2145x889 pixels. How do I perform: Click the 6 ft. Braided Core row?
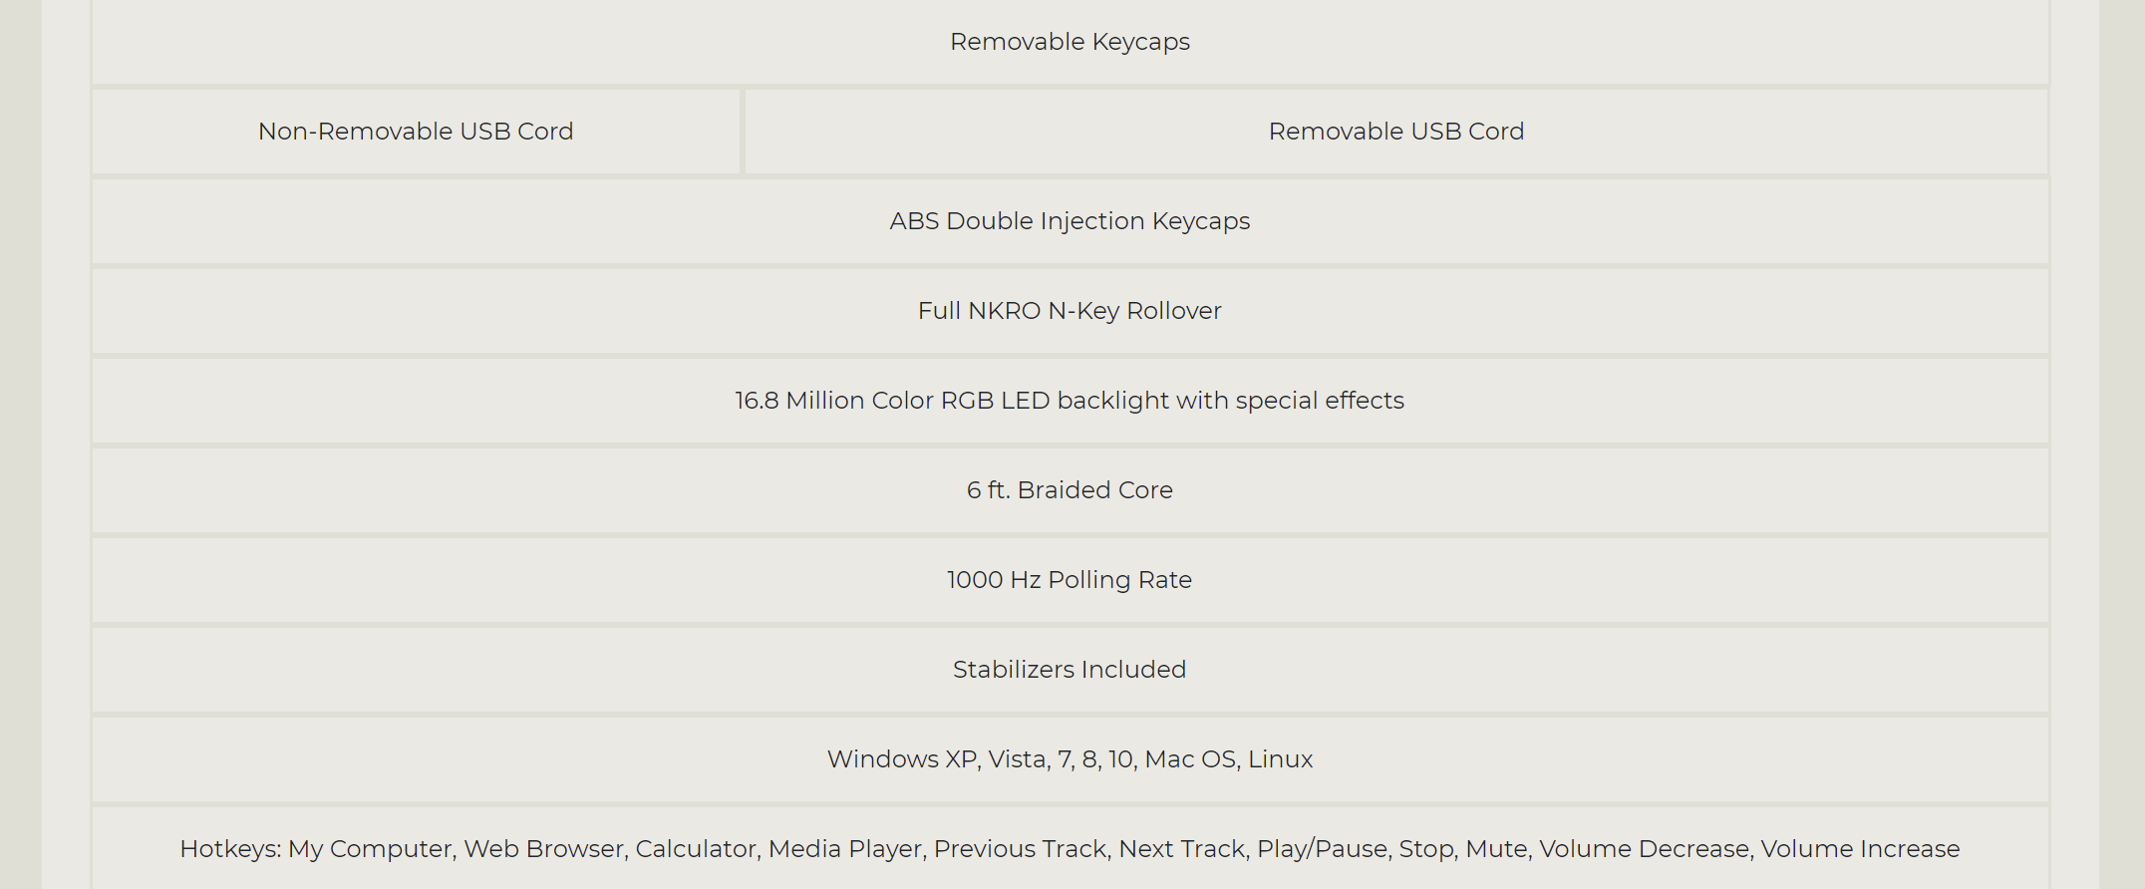tap(1070, 490)
